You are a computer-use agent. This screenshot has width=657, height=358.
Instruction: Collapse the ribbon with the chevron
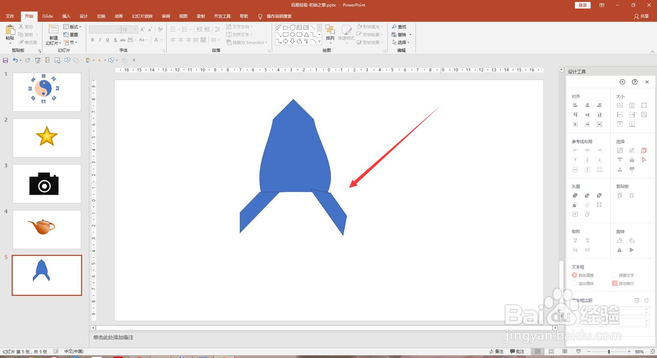[x=652, y=51]
